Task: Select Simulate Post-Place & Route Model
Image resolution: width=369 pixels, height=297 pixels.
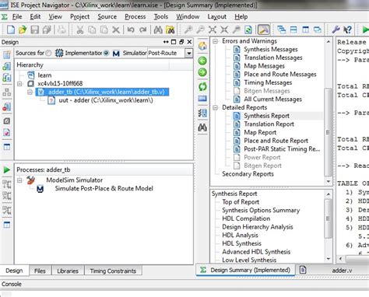Action: tap(104, 188)
